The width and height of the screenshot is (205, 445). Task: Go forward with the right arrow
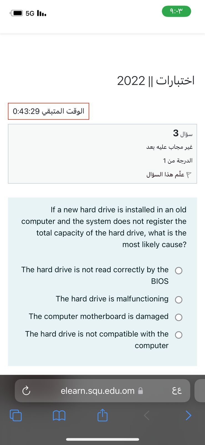coord(188,415)
